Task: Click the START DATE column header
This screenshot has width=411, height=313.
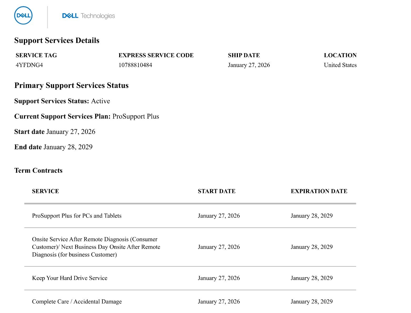Action: pyautogui.click(x=217, y=191)
